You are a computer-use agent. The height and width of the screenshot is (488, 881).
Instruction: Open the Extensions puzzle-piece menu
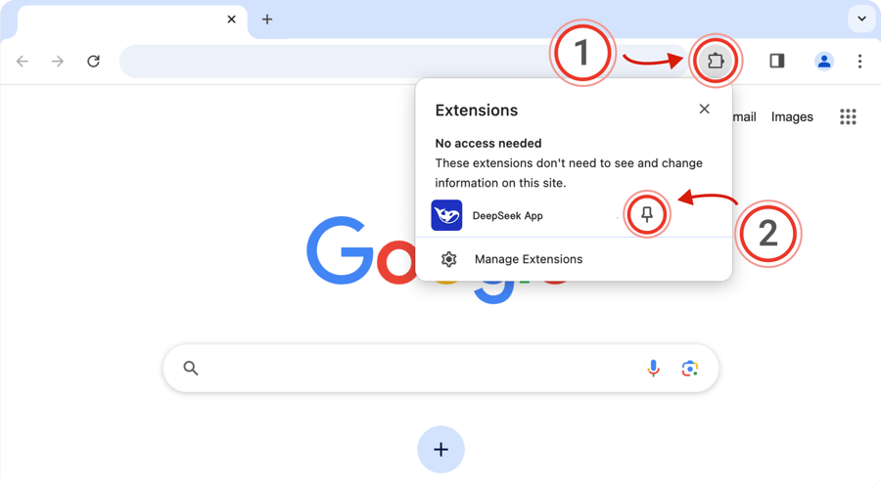[716, 61]
